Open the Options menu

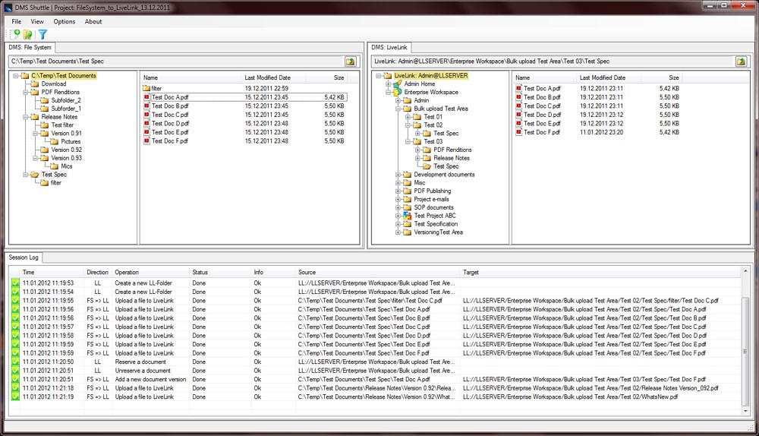click(64, 21)
